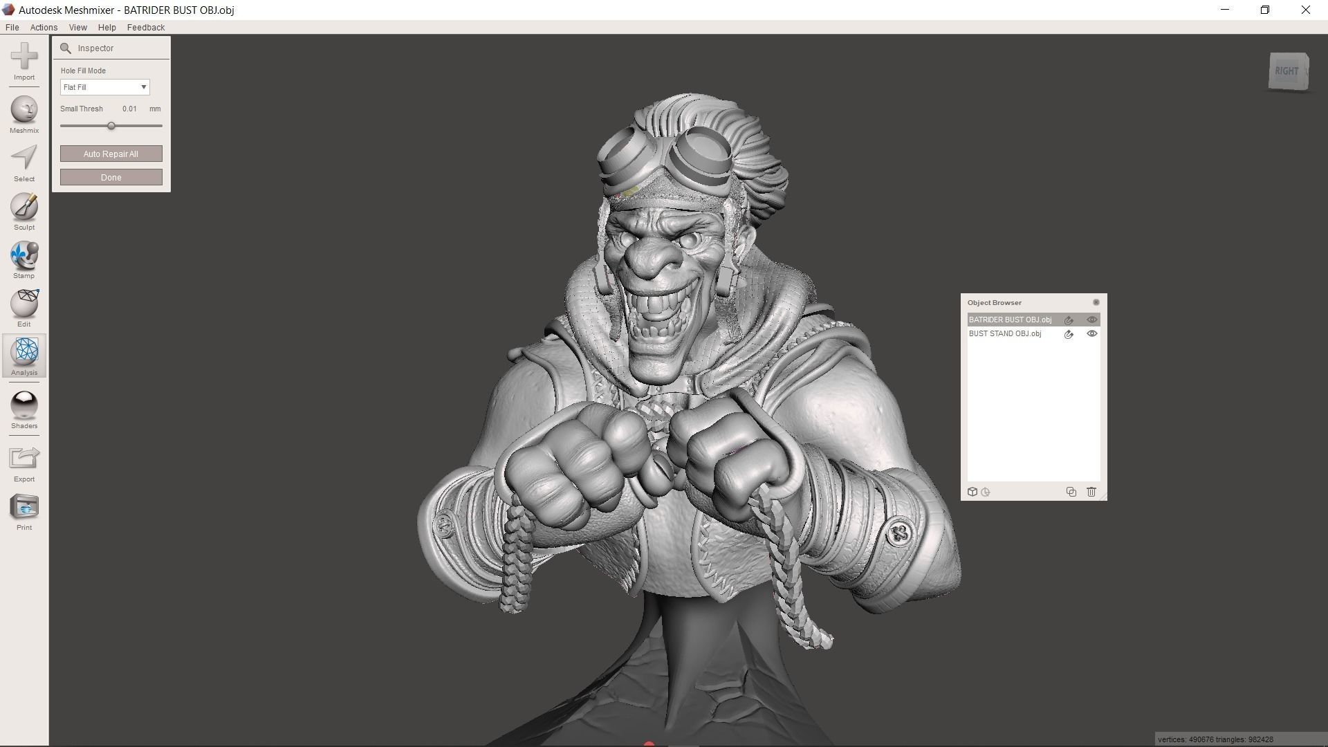The image size is (1328, 747).
Task: Adjust the Small Thresh slider handle
Action: [111, 126]
